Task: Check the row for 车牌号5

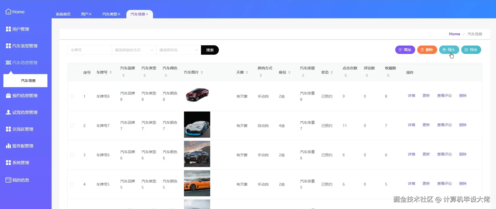Action: click(72, 184)
